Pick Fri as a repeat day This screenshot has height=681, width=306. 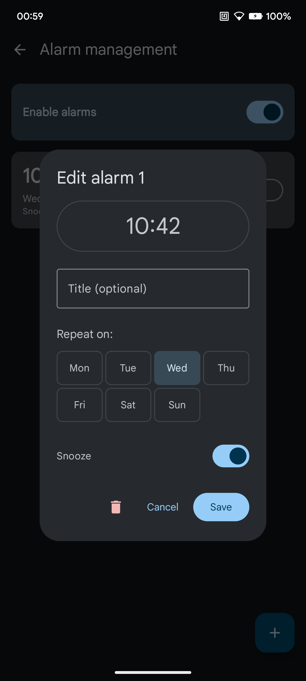point(79,405)
